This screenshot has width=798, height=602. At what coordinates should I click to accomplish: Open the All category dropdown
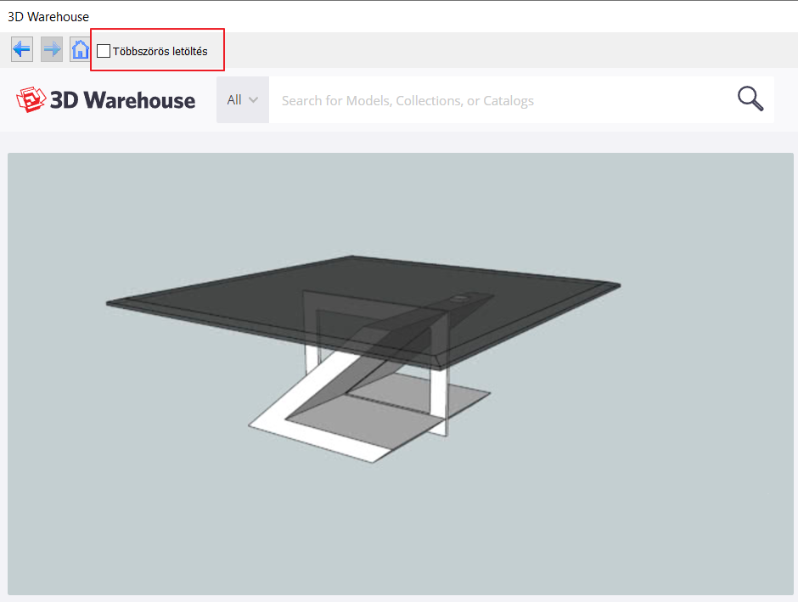(x=242, y=99)
